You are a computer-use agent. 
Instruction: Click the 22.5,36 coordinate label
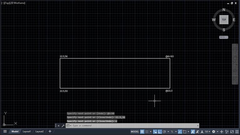click(x=64, y=56)
